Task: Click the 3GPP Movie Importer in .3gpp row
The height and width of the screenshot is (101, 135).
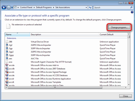Action: [x=40, y=55]
